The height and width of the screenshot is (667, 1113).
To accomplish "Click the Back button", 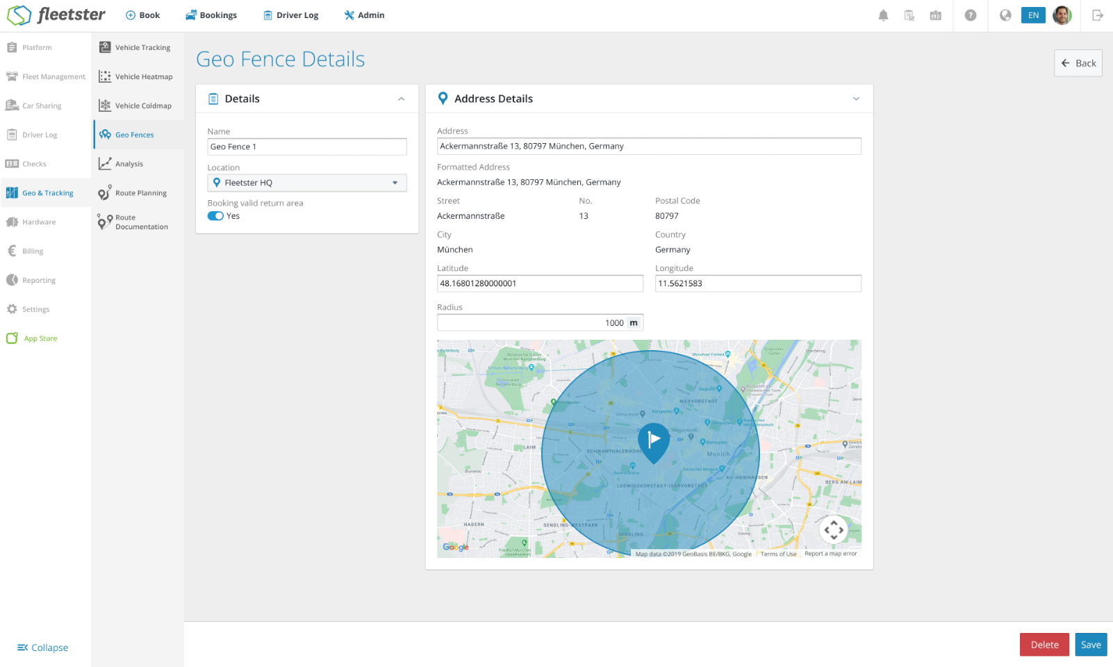I will pyautogui.click(x=1078, y=63).
